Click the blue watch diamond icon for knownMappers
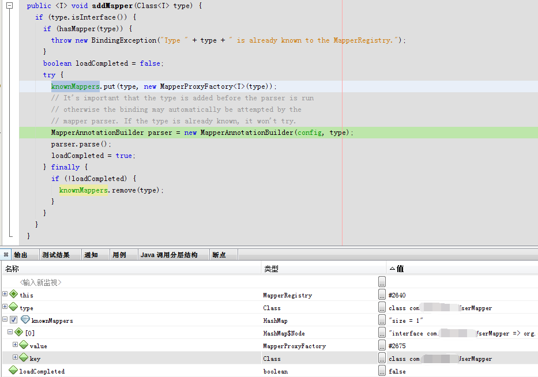This screenshot has width=538, height=377. (25, 319)
